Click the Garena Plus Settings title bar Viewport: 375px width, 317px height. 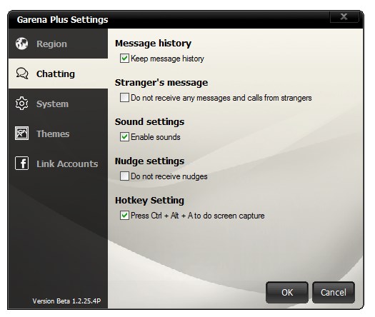point(167,19)
